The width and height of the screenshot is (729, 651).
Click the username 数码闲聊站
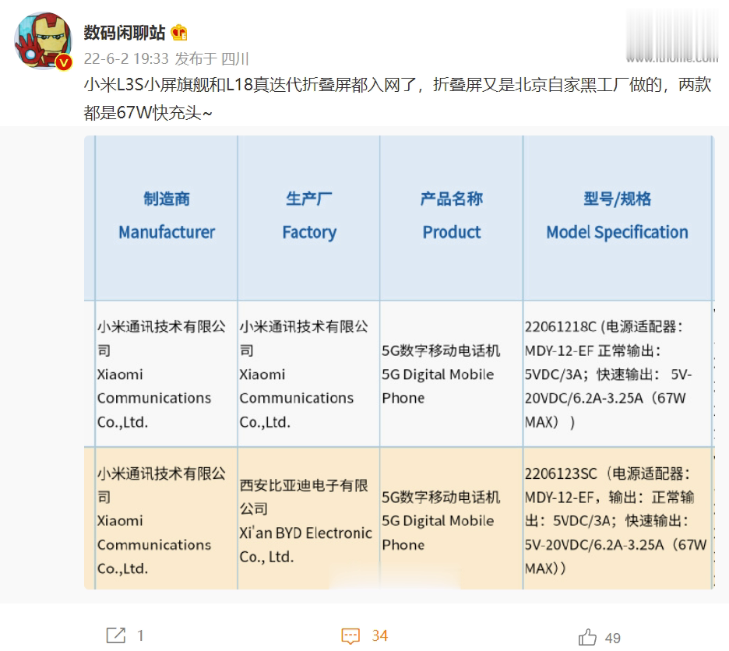124,33
